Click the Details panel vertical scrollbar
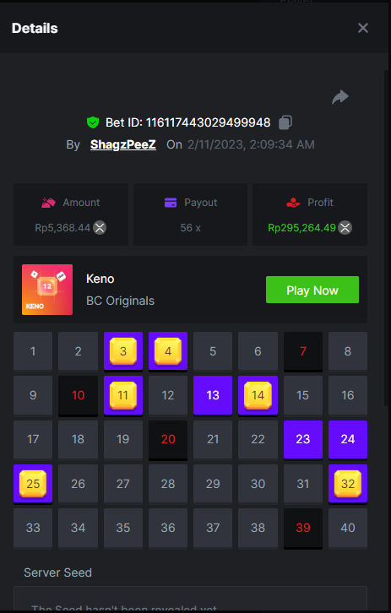 click(x=386, y=238)
